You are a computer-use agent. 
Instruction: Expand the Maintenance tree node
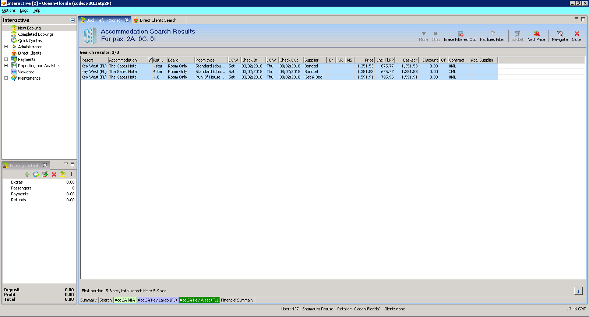6,78
